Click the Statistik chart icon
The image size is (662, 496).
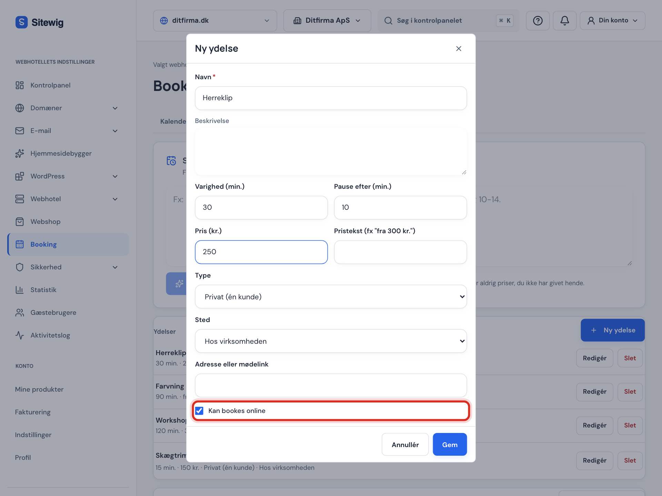(x=20, y=290)
